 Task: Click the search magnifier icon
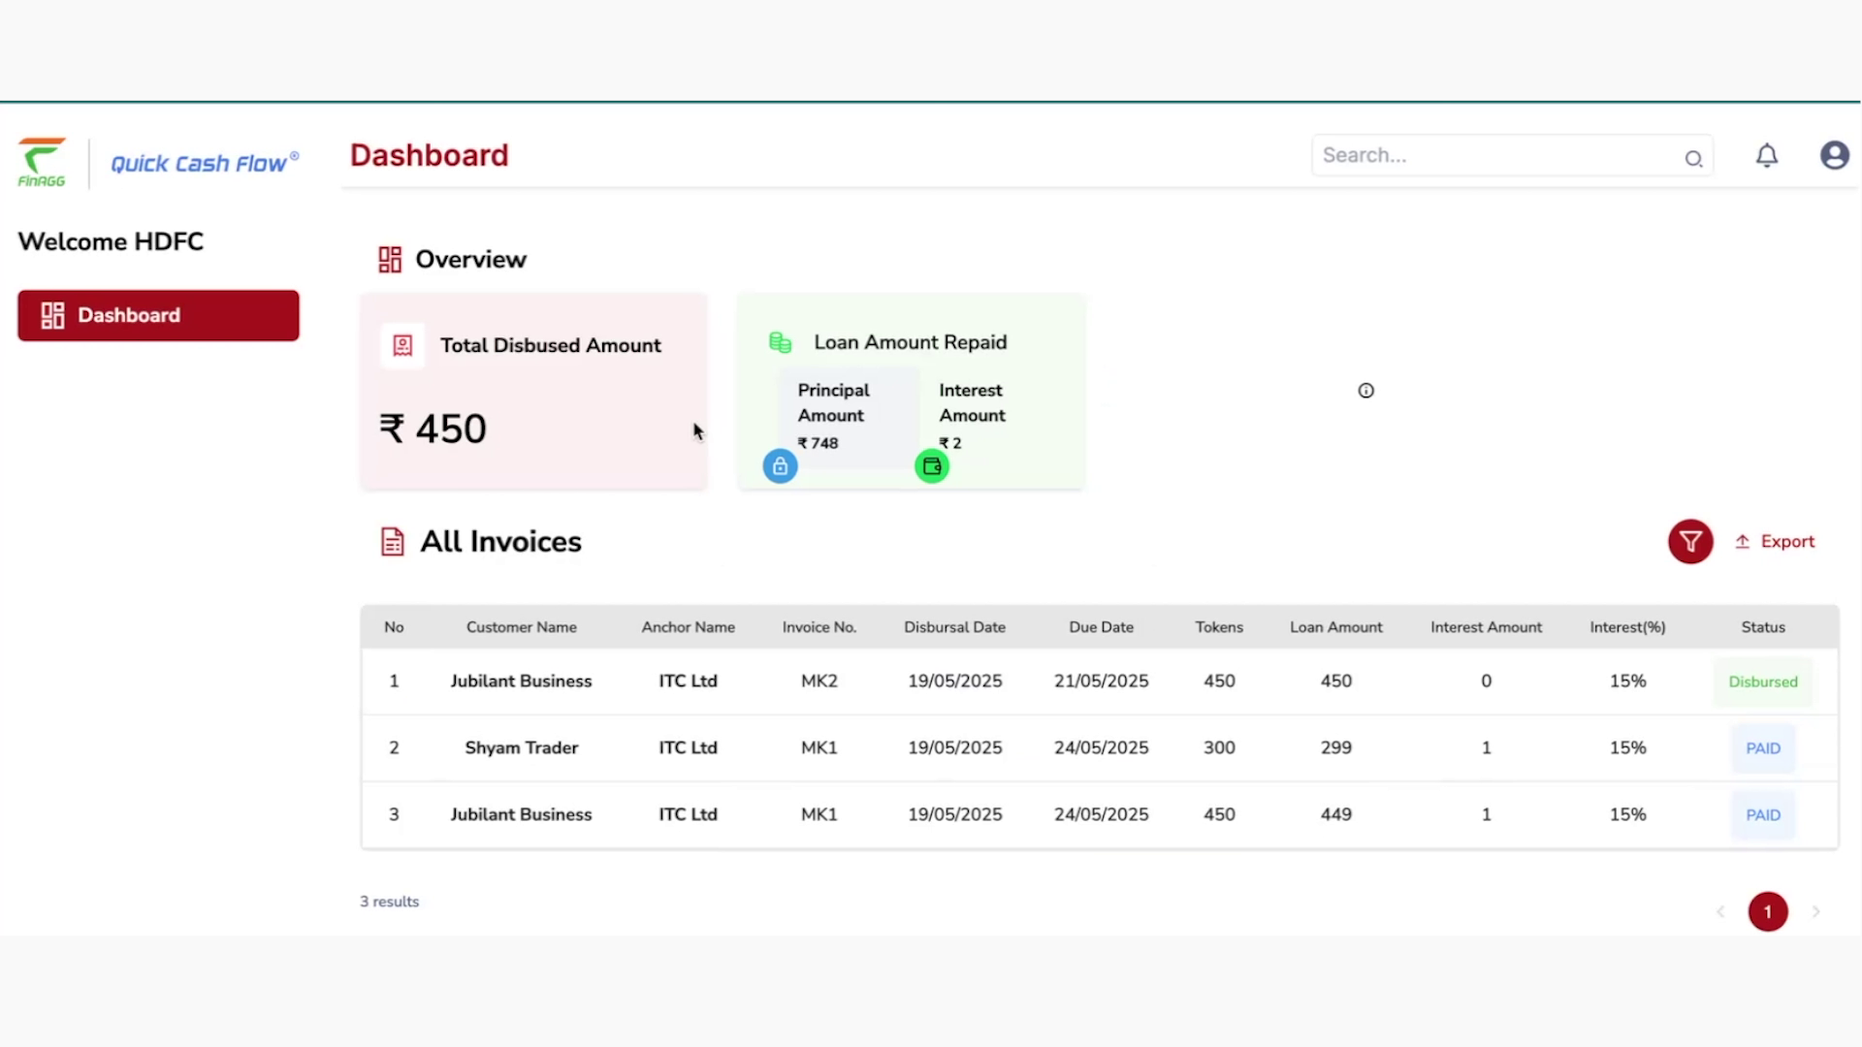[1694, 159]
